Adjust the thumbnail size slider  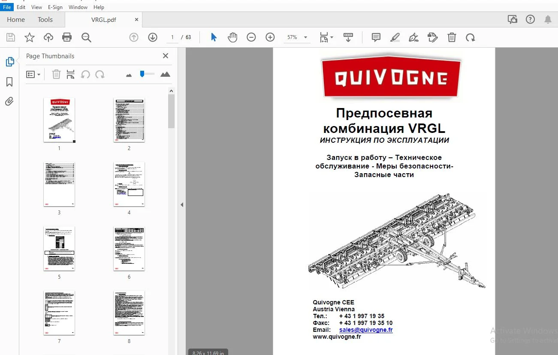coord(146,74)
